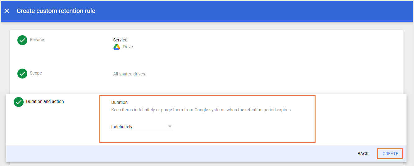Click the Duration and action checkmark icon

click(19, 102)
